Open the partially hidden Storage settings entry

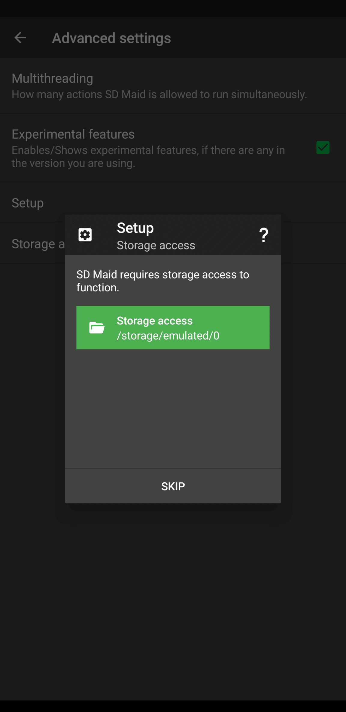click(x=32, y=244)
